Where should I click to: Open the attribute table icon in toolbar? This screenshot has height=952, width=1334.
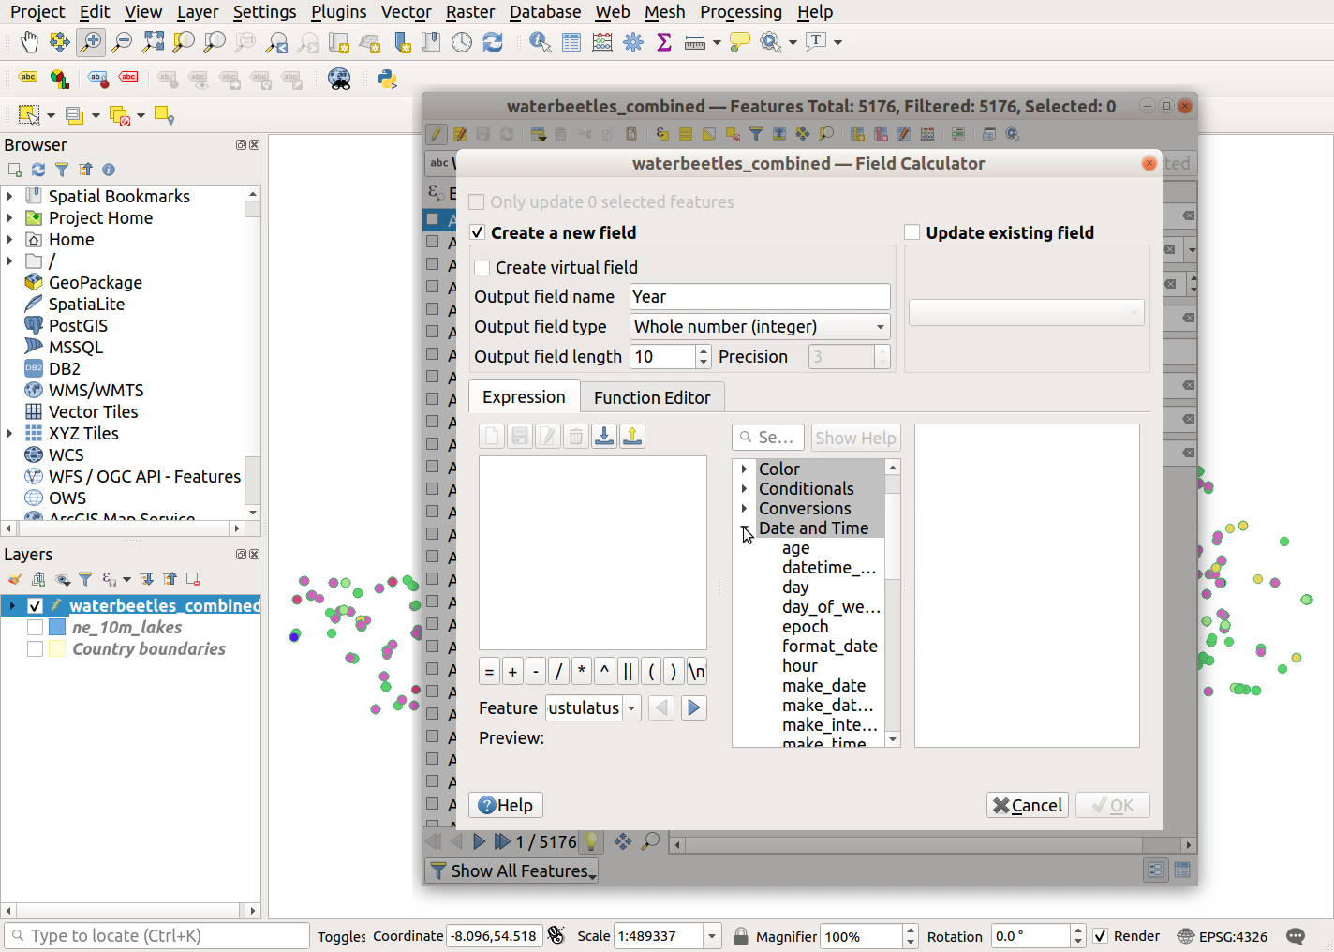tap(571, 42)
